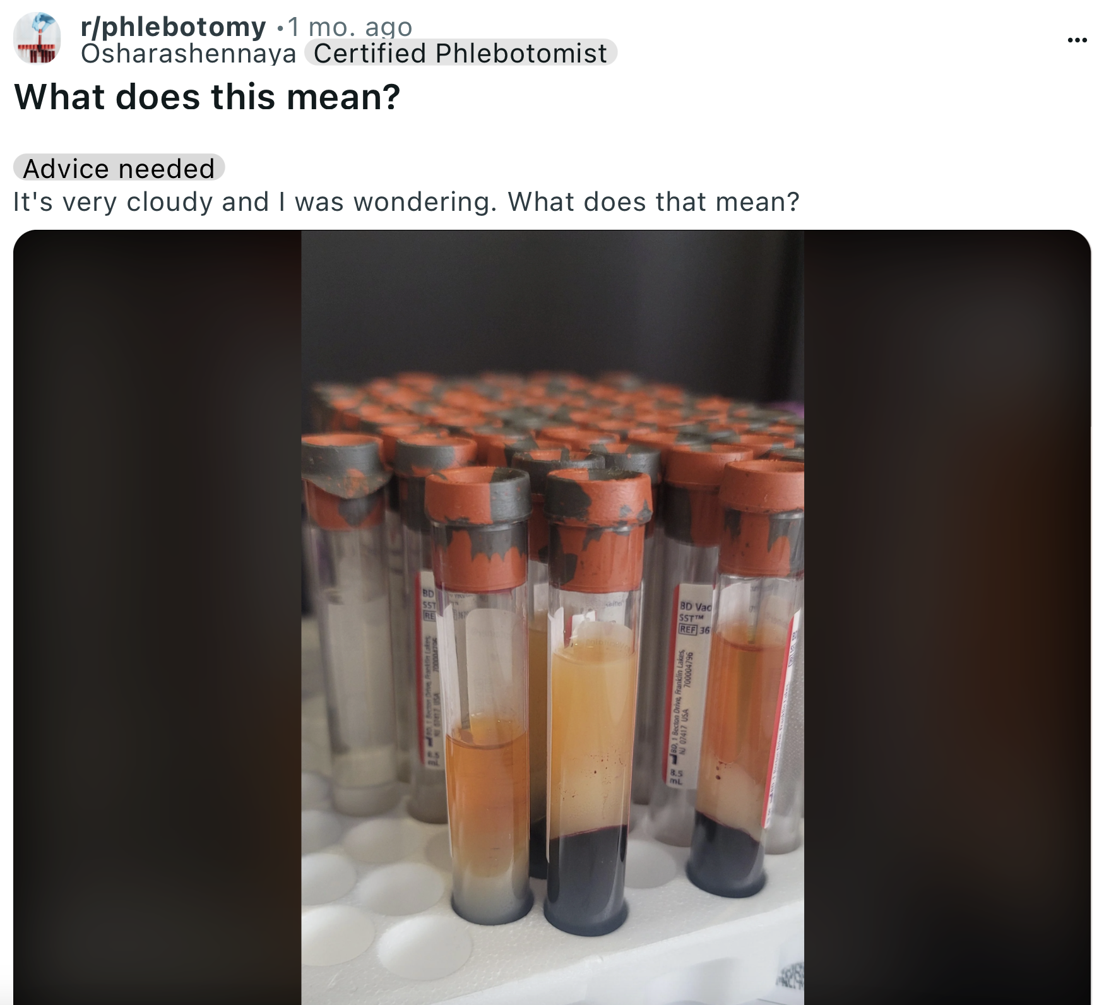
Task: Click the dark blurred left margin of the image
Action: point(157,617)
